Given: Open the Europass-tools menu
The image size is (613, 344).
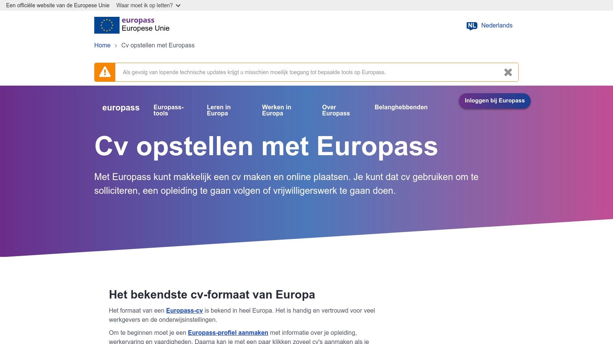Looking at the screenshot, I should tap(169, 110).
